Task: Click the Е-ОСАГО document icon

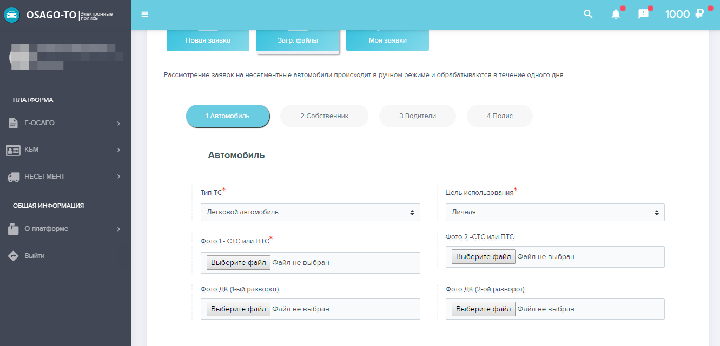Action: coord(14,124)
